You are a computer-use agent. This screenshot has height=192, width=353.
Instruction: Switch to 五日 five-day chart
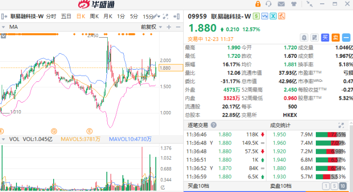[66, 16]
